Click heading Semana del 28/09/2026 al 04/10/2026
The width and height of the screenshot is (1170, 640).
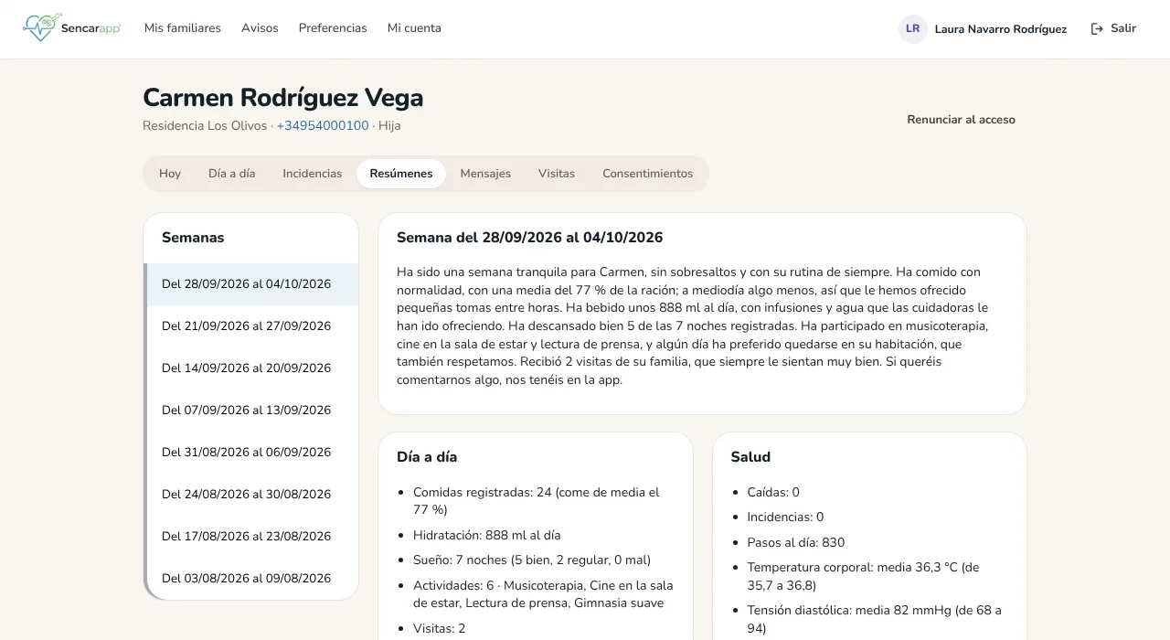tap(530, 238)
